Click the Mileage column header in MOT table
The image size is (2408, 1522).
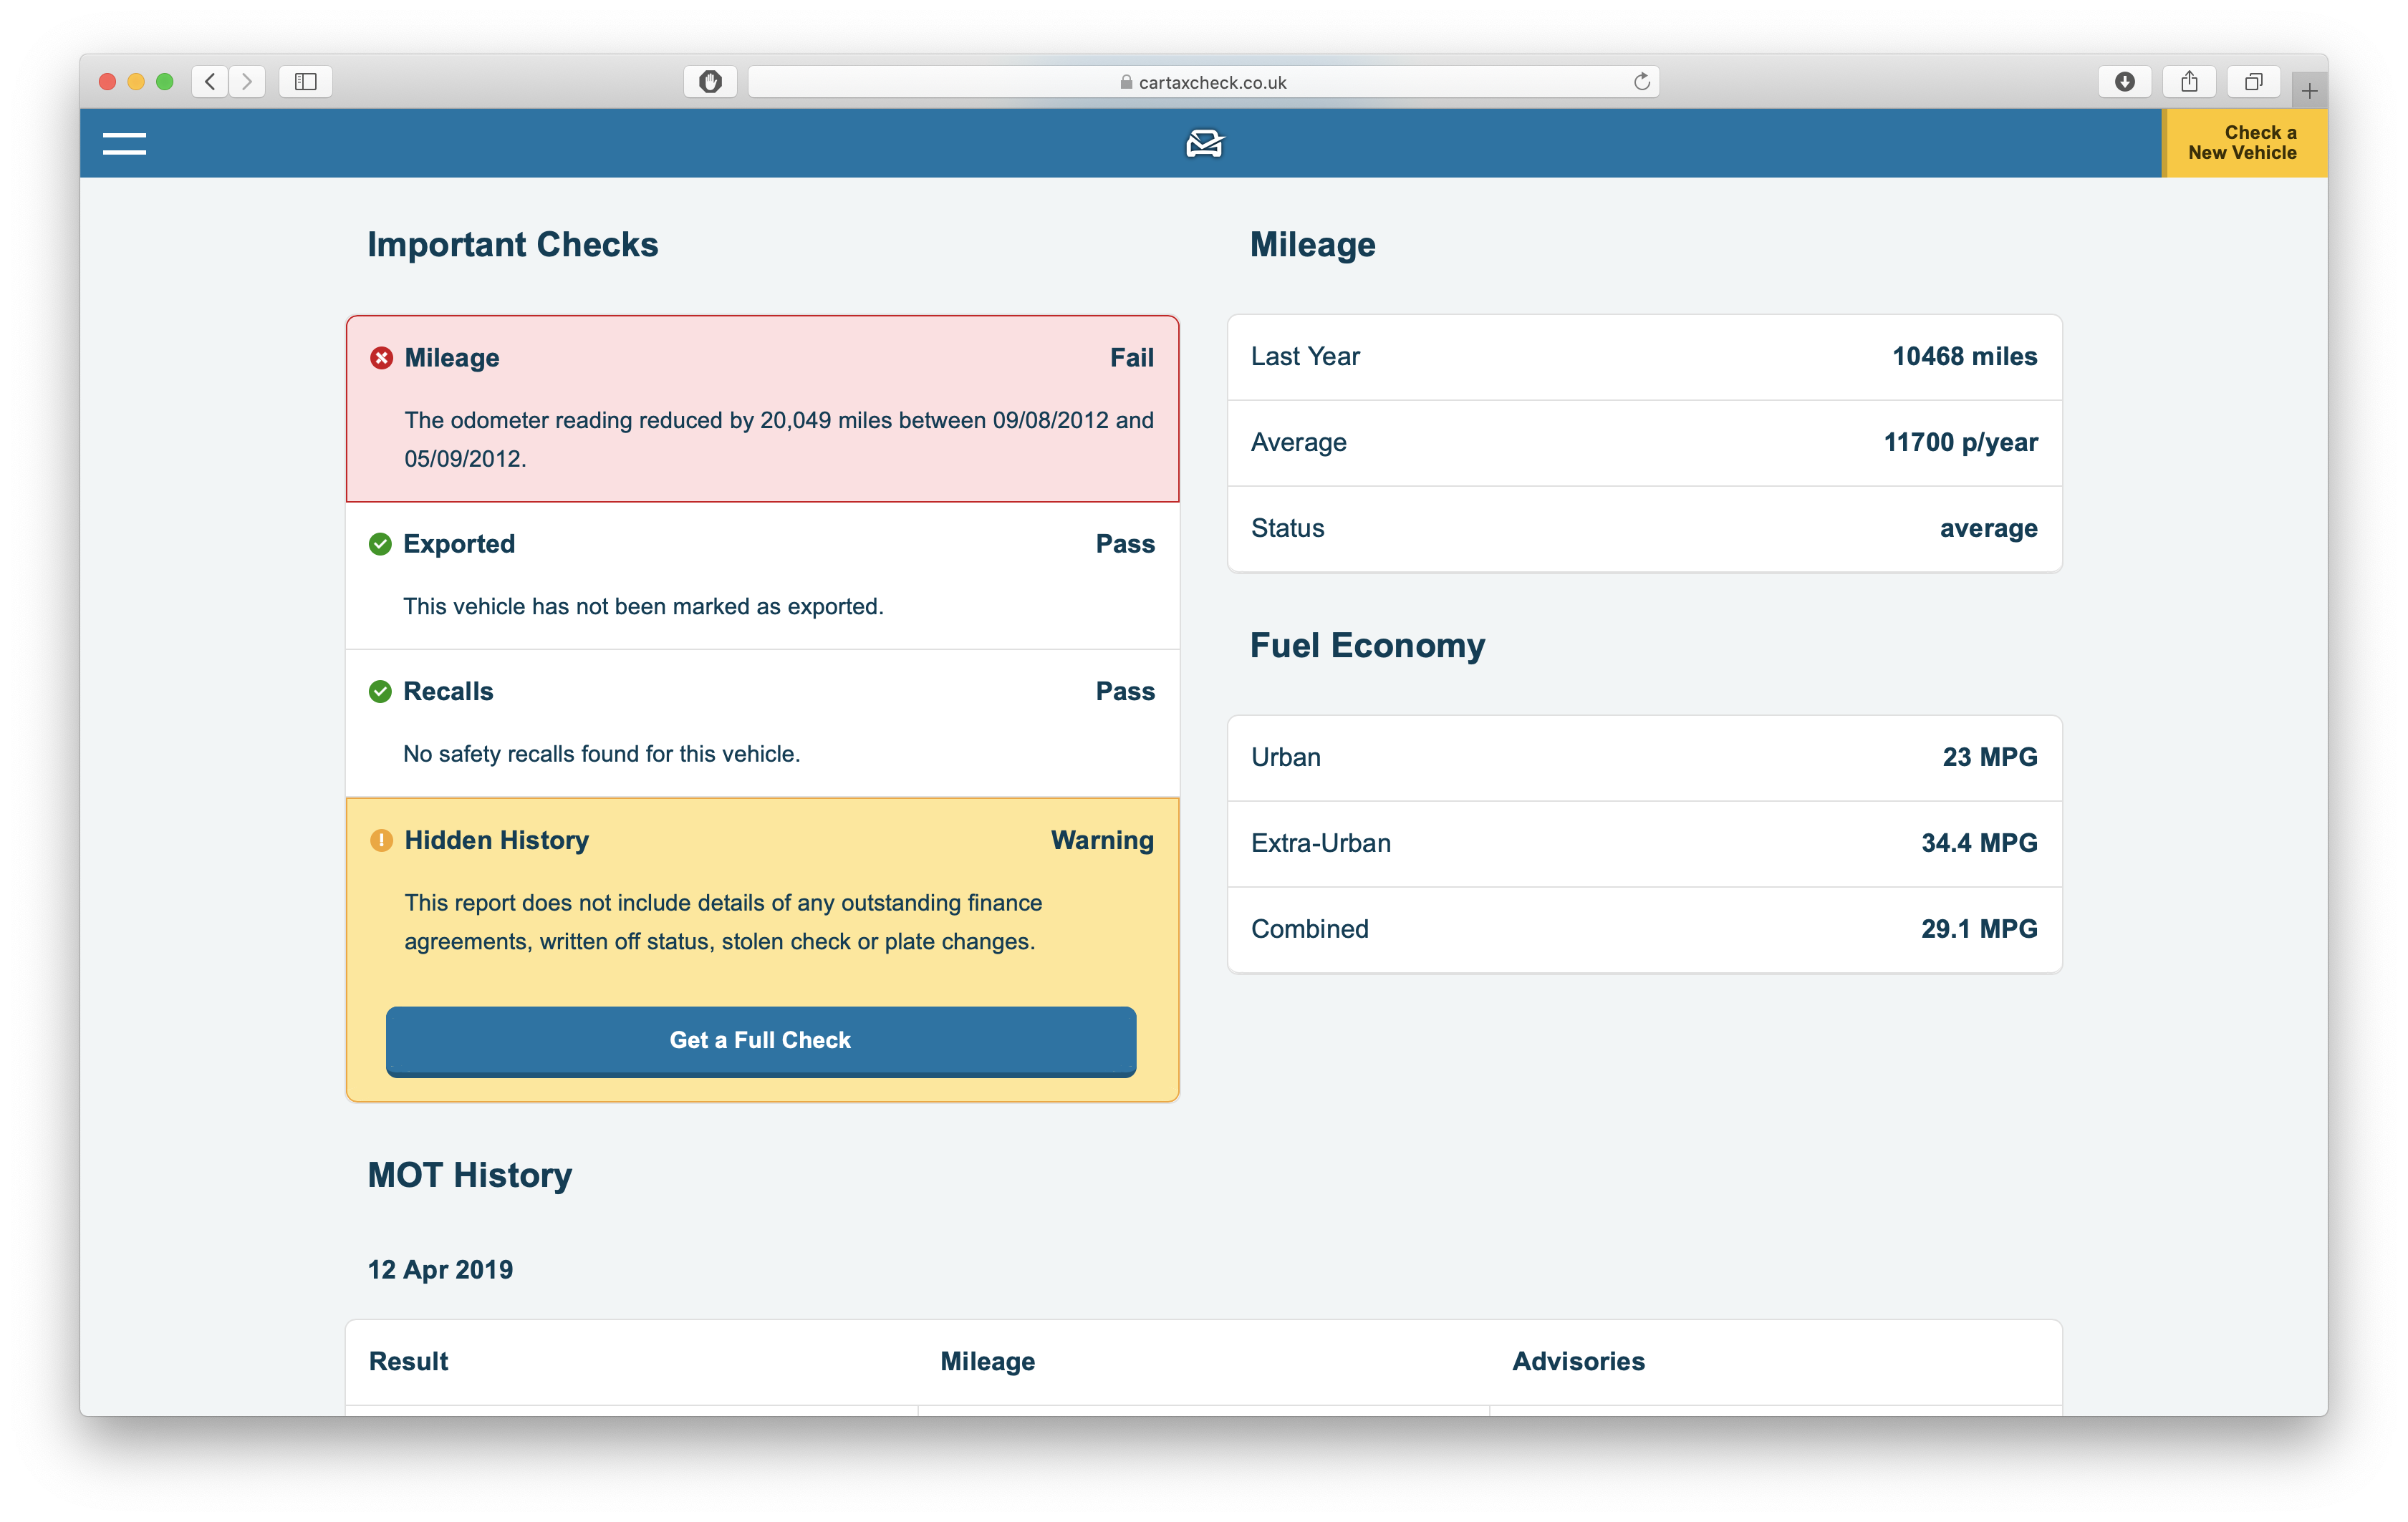click(987, 1361)
